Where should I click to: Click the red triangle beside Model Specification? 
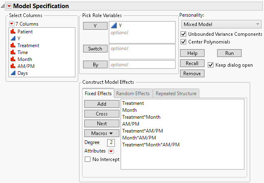[9, 6]
